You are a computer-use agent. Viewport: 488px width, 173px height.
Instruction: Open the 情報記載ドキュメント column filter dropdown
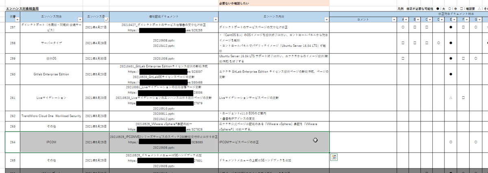tap(216, 19)
